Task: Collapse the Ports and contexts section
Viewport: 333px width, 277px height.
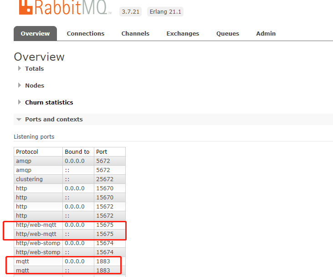Action: [53, 119]
